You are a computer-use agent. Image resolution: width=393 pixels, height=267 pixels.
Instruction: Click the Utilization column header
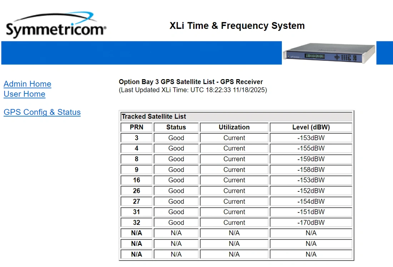[234, 127]
